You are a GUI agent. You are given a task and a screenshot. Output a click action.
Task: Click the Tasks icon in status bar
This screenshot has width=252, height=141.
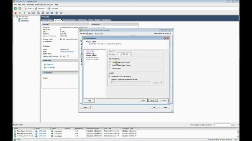(15, 140)
